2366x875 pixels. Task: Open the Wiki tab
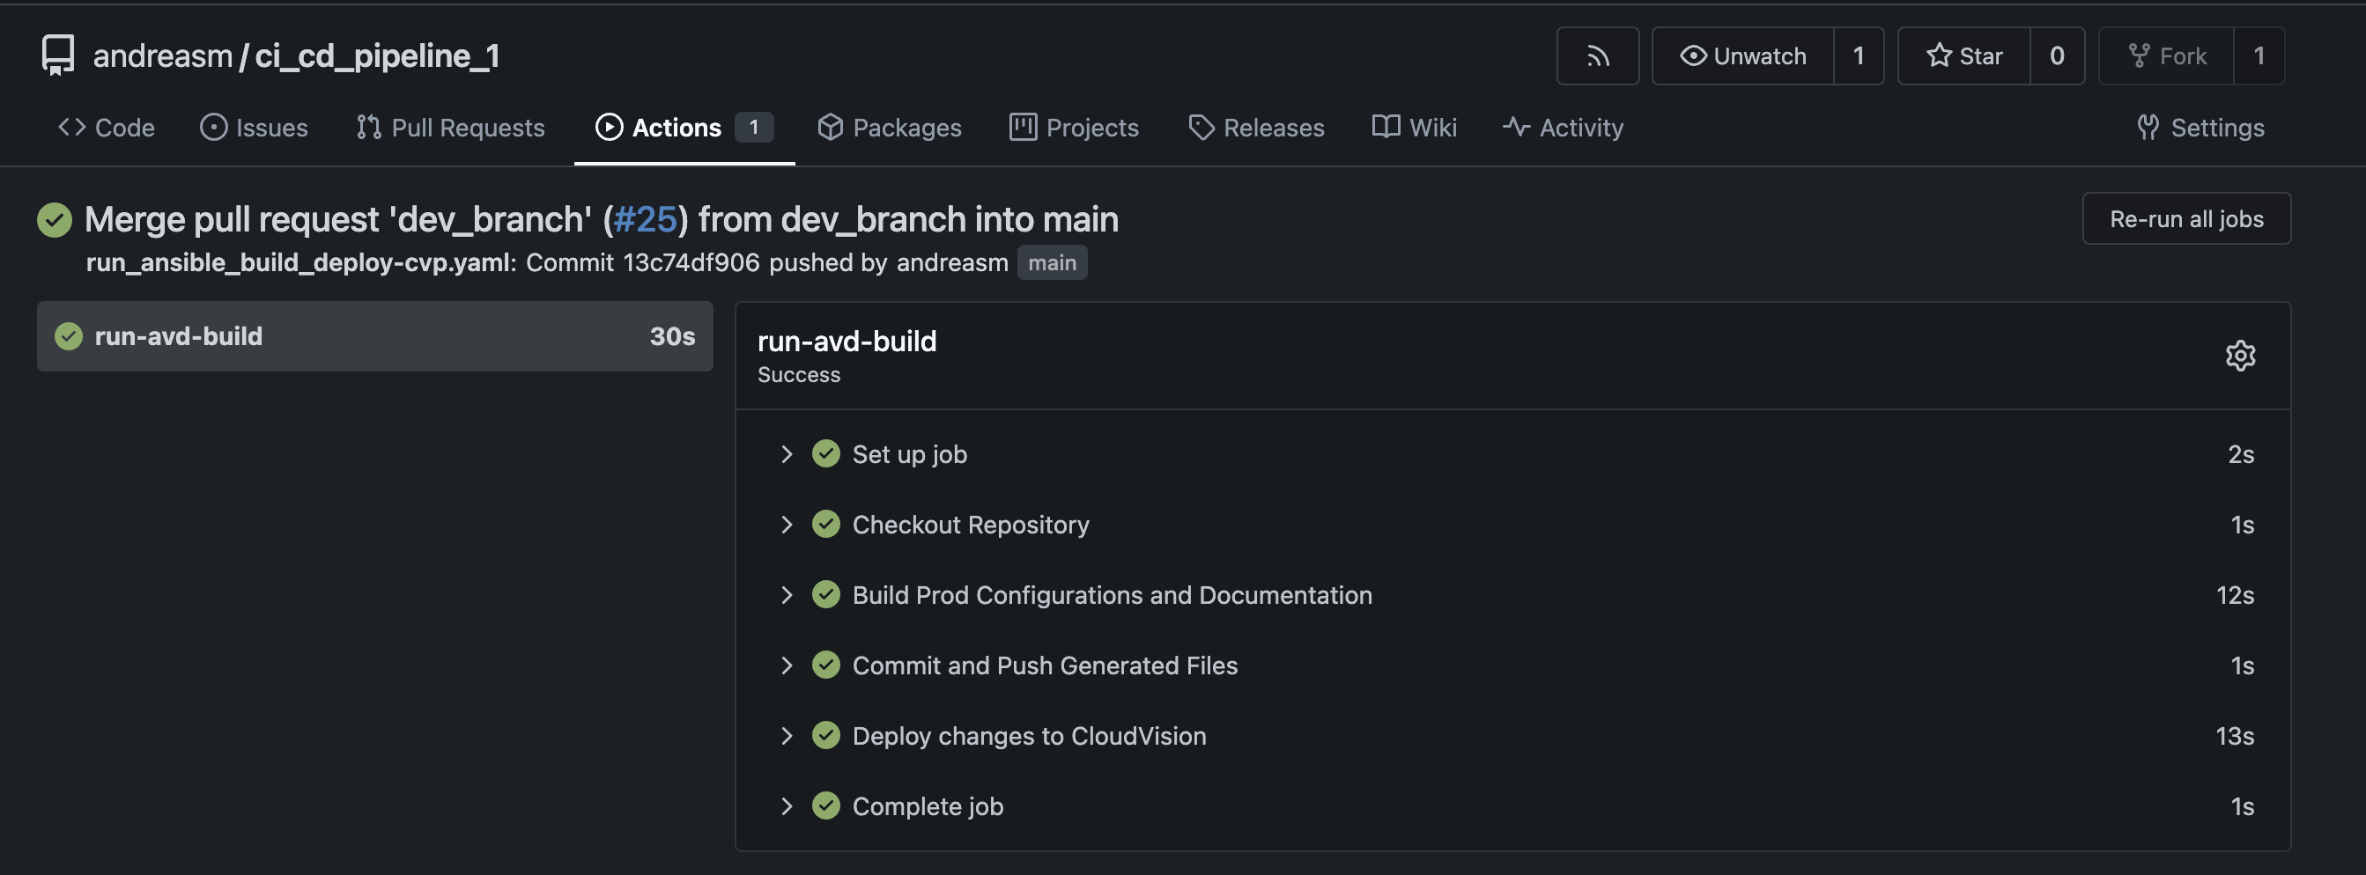1415,128
